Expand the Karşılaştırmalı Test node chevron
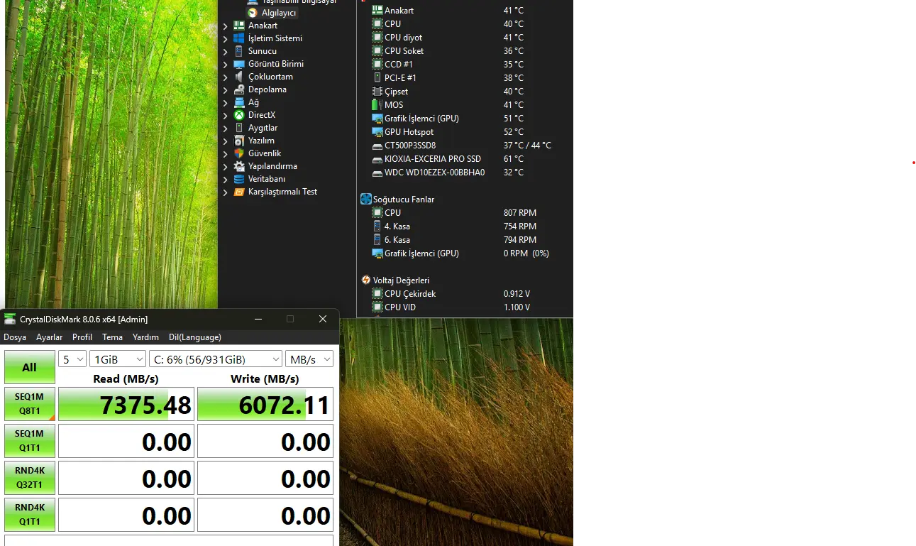 point(226,192)
